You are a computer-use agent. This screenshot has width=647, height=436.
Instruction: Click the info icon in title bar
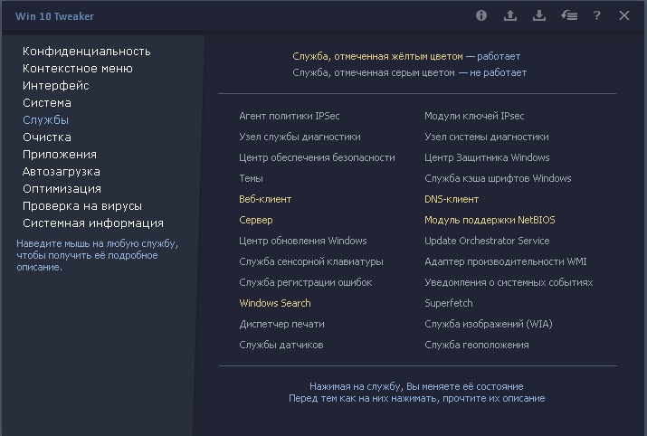(x=481, y=15)
